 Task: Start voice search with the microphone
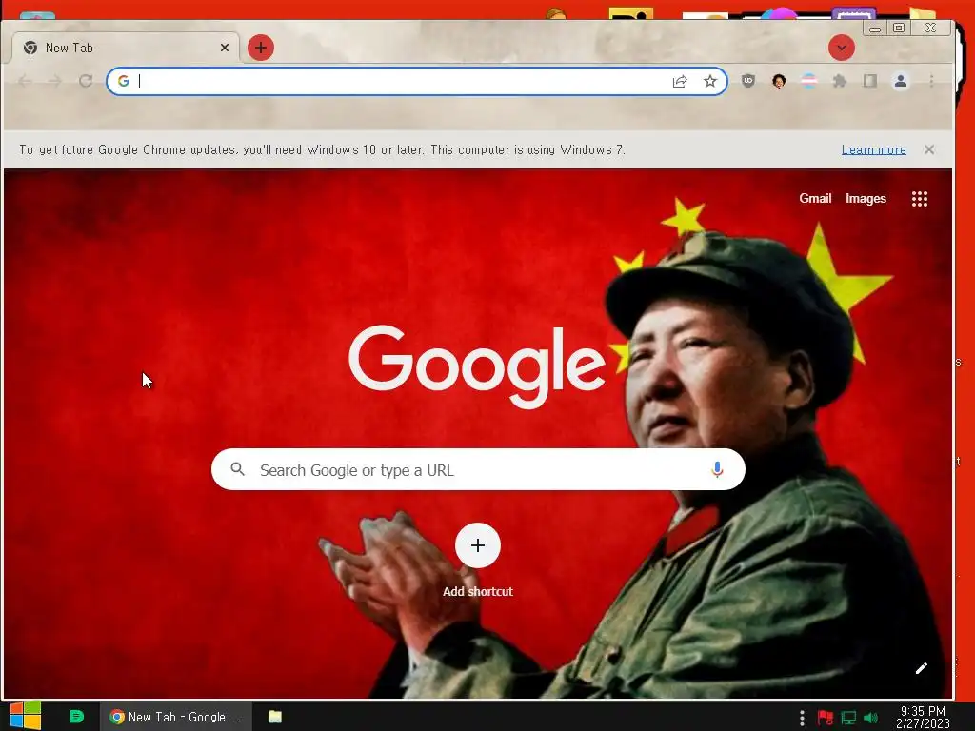(717, 469)
